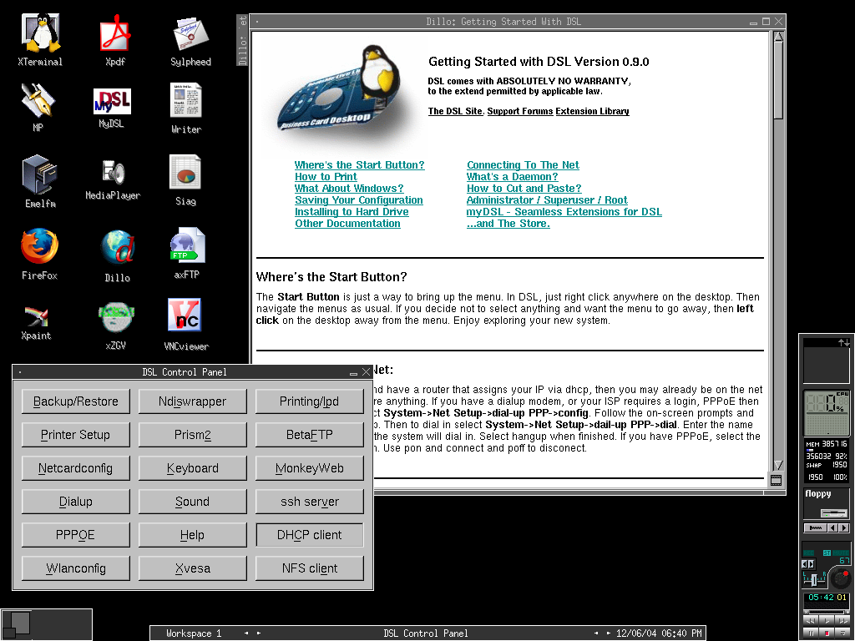Image resolution: width=855 pixels, height=641 pixels.
Task: Select the Dillo window tab on the title edge
Action: click(242, 40)
